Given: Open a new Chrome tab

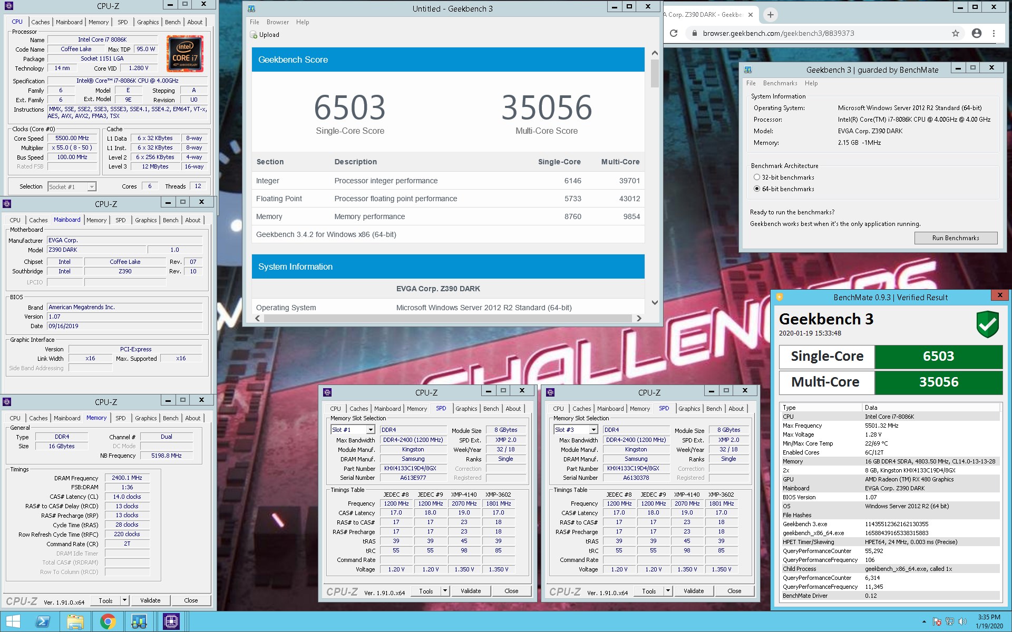Looking at the screenshot, I should (771, 15).
